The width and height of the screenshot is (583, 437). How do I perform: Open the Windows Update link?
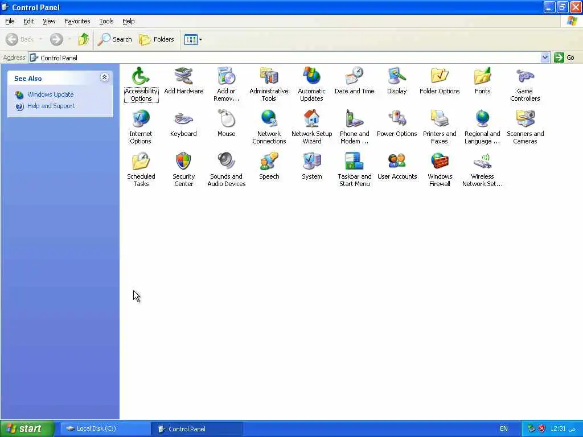pyautogui.click(x=50, y=94)
